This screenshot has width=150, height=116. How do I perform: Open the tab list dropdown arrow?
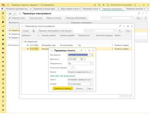(148, 9)
